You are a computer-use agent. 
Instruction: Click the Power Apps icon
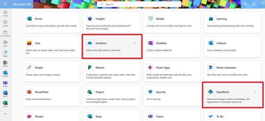150,67
